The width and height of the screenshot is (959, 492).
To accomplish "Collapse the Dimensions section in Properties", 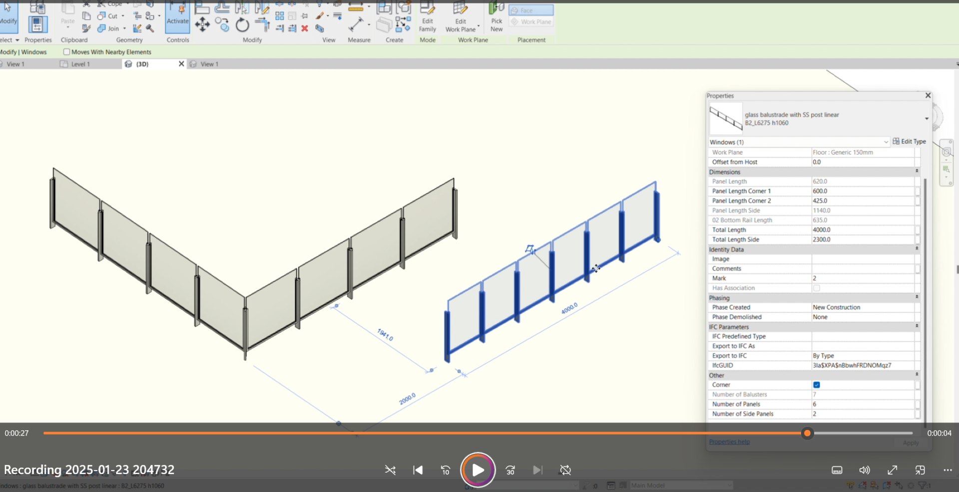I will [917, 171].
